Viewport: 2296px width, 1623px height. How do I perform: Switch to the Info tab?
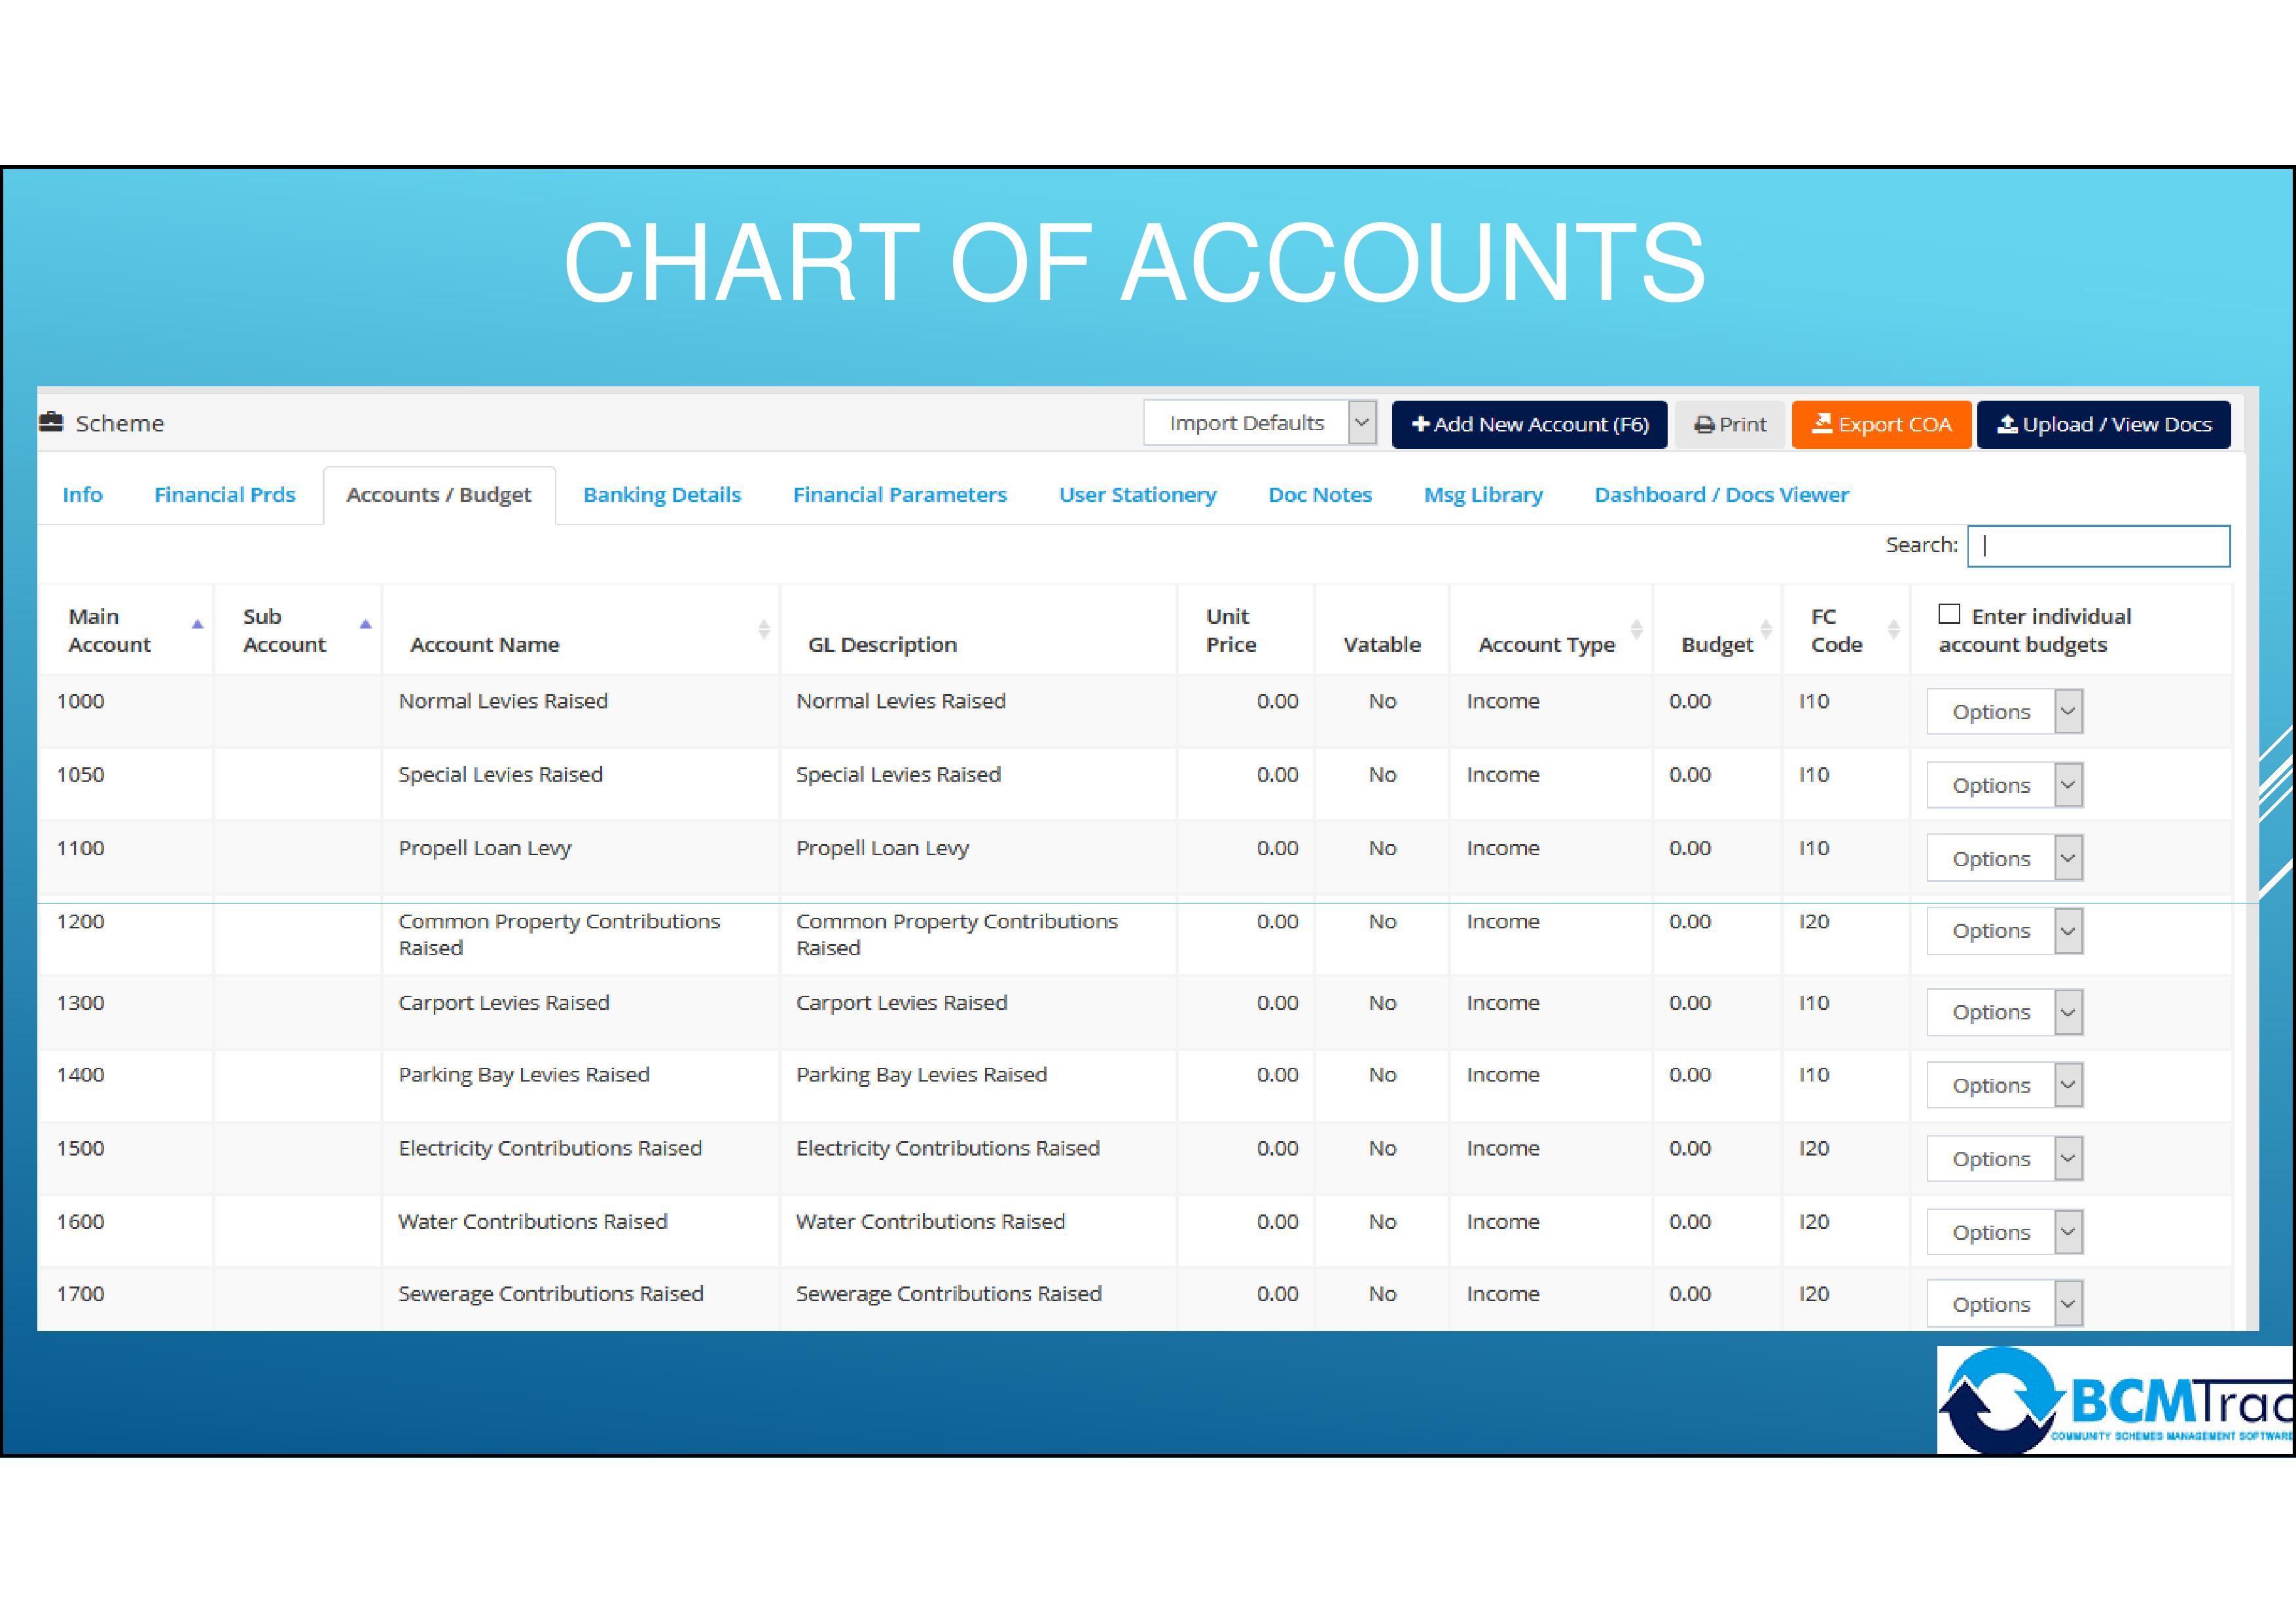coord(82,495)
